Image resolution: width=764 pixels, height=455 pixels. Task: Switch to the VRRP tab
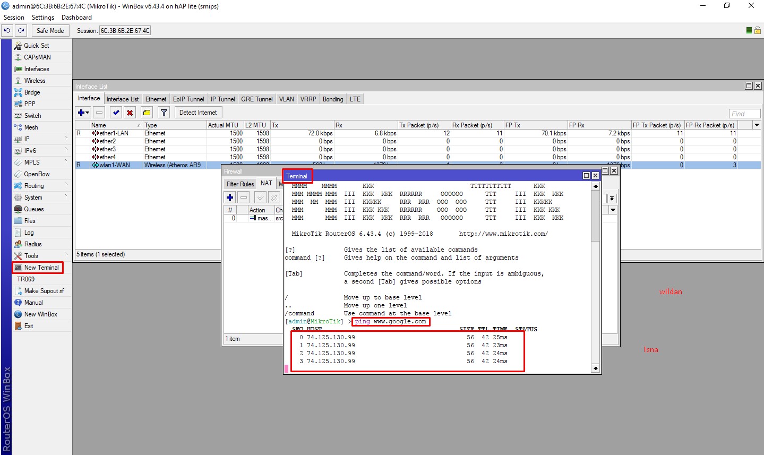point(308,99)
